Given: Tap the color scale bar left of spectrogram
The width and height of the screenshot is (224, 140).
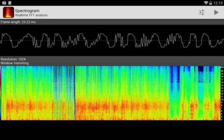Looking at the screenshot, I should [0, 93].
